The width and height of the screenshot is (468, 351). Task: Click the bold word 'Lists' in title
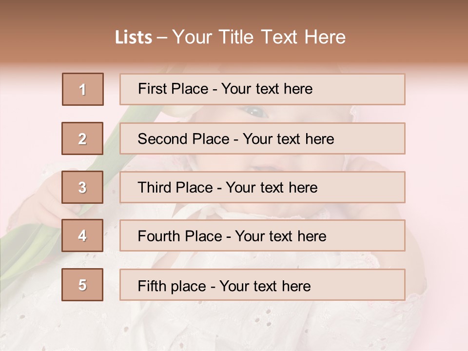134,38
